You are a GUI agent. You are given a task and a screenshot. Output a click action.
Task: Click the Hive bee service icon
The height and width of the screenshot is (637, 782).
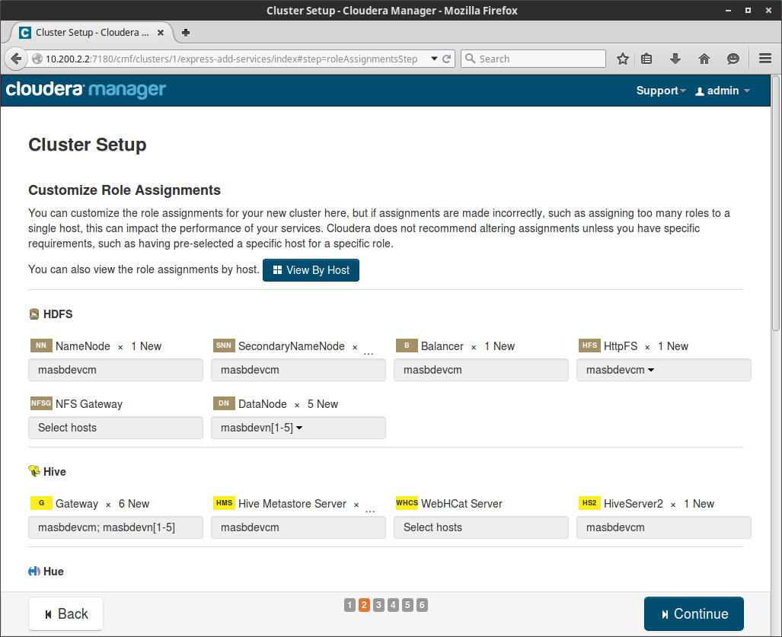tap(34, 471)
